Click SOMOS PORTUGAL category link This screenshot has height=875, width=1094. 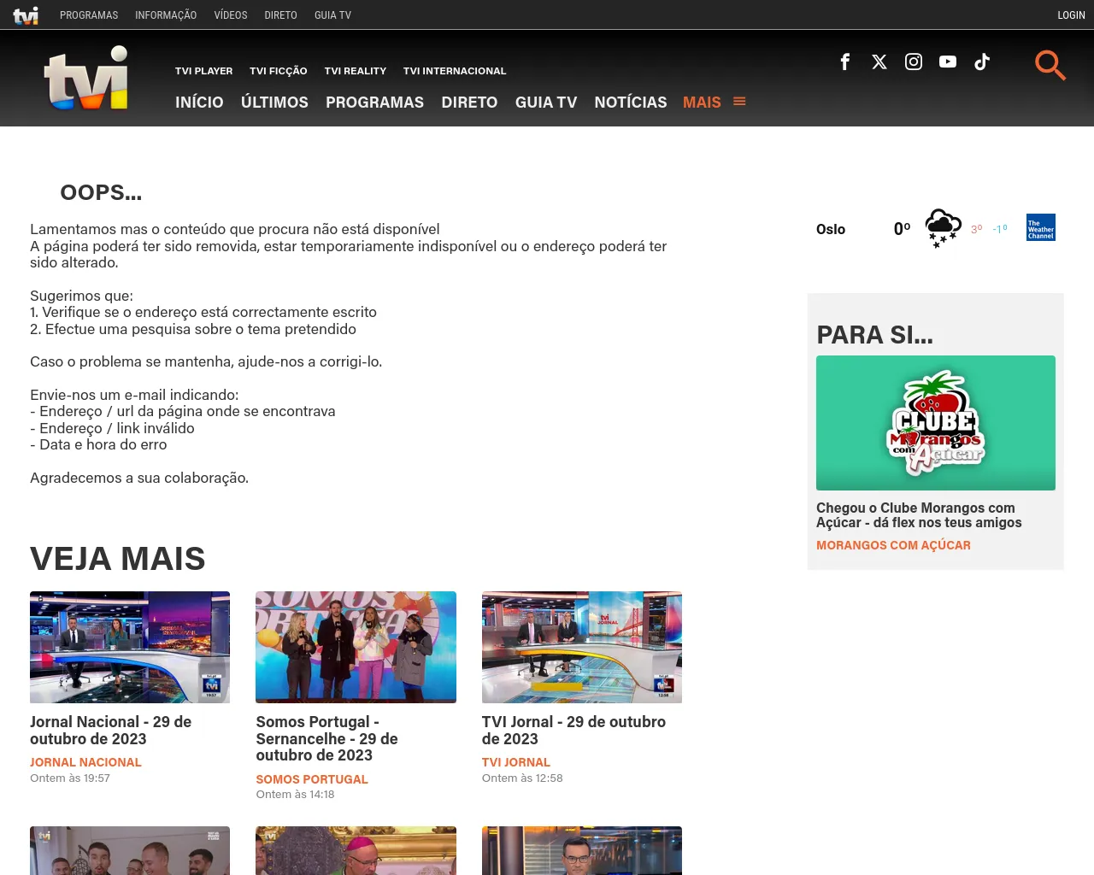pyautogui.click(x=312, y=779)
